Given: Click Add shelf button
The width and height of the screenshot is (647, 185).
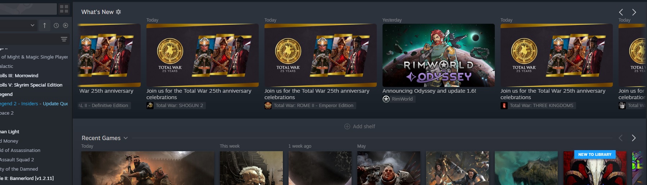Looking at the screenshot, I should click(360, 126).
